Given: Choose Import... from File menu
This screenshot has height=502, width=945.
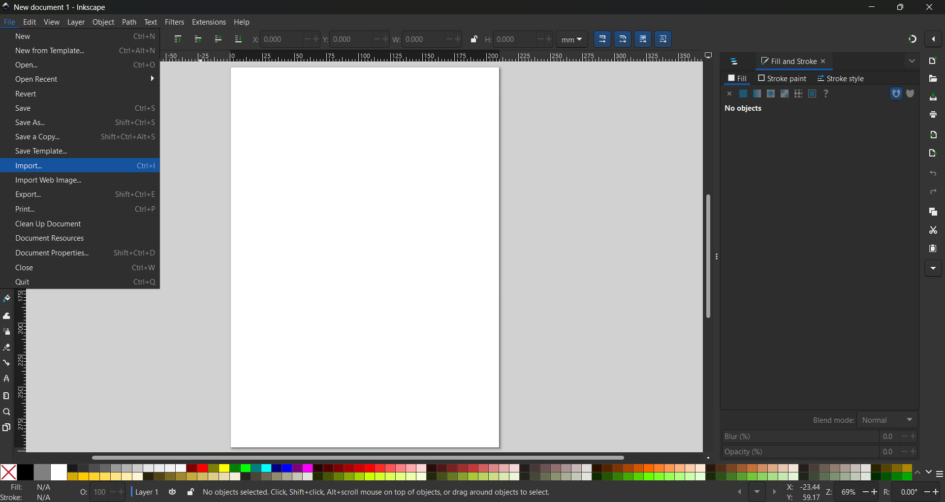Looking at the screenshot, I should 80,166.
